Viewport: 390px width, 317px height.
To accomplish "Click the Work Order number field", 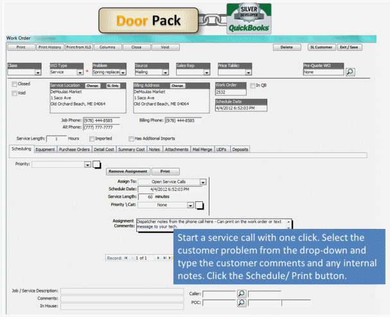I will click(x=231, y=93).
